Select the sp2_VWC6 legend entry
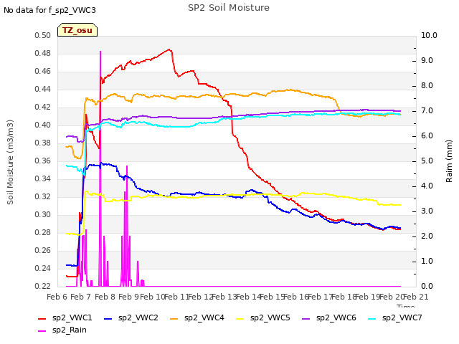 tap(329, 317)
